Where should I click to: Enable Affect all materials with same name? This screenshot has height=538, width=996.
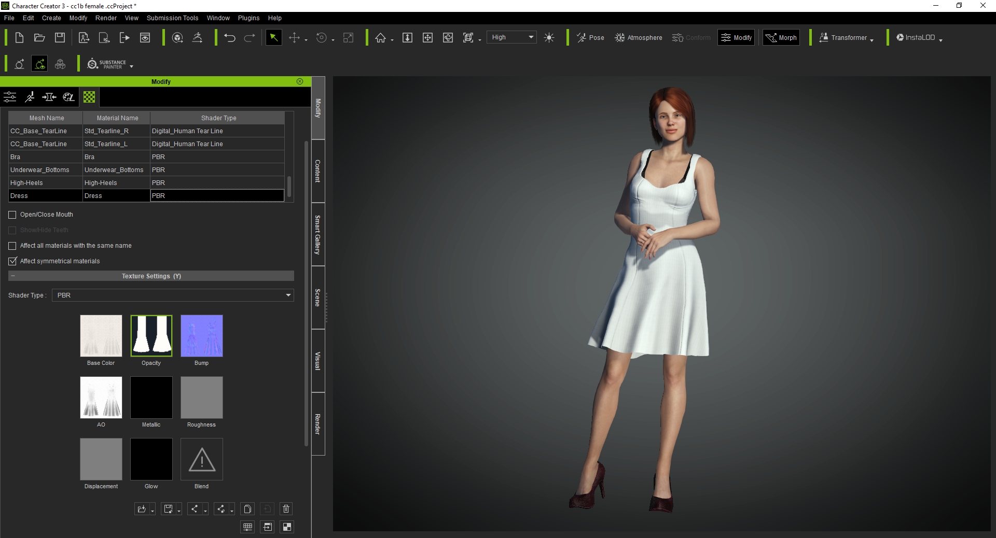coord(12,246)
